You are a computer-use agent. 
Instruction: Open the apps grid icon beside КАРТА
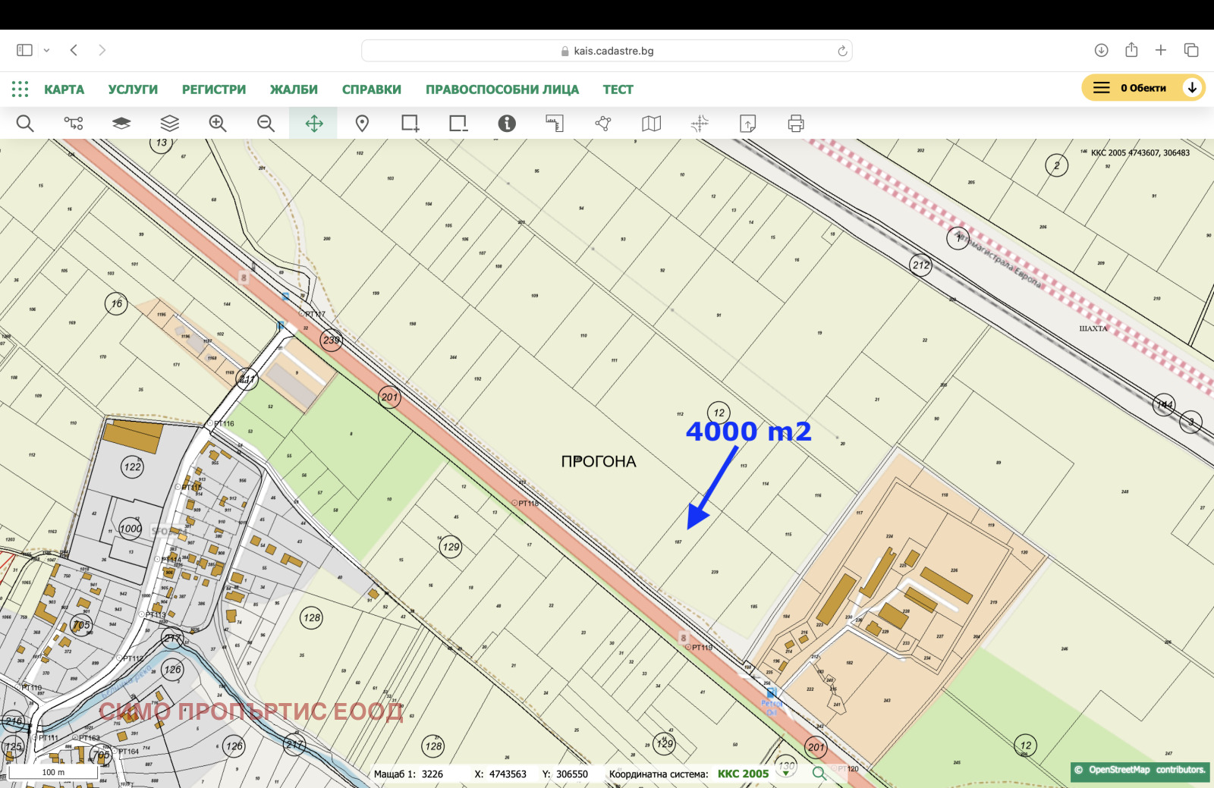coord(20,89)
